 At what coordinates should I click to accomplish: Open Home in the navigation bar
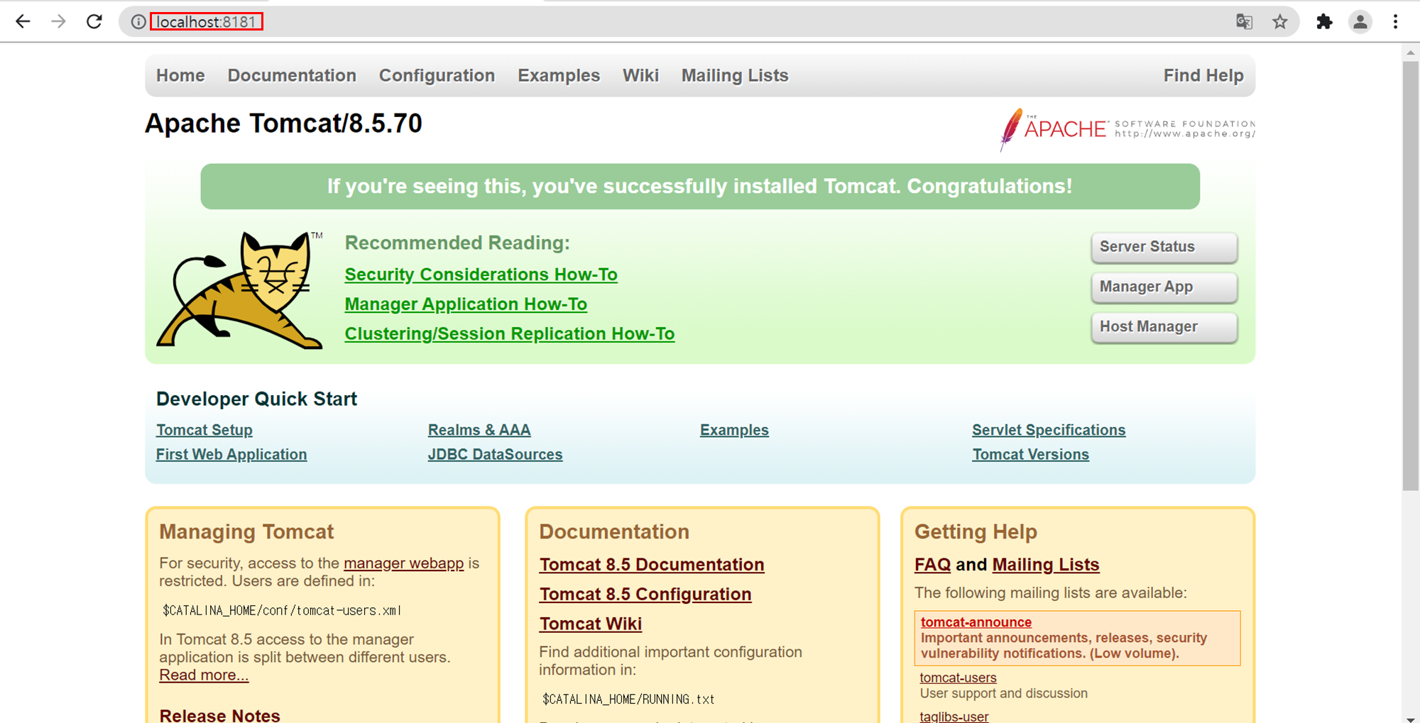180,75
